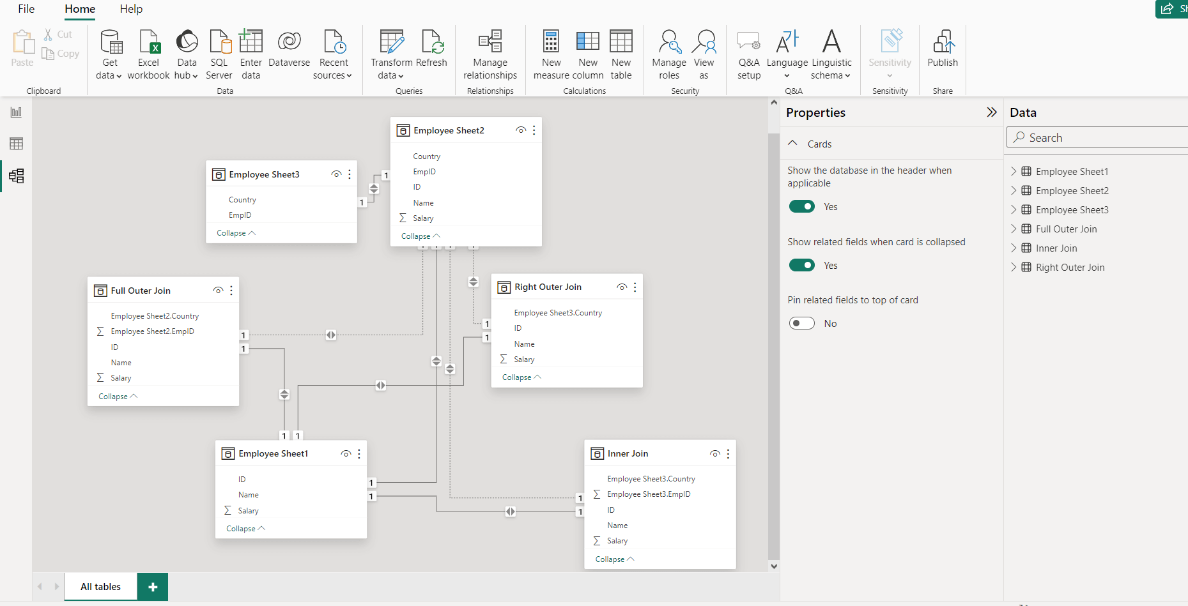Viewport: 1188px width, 606px height.
Task: Disable 'Show the database in the header' toggle
Action: 802,206
